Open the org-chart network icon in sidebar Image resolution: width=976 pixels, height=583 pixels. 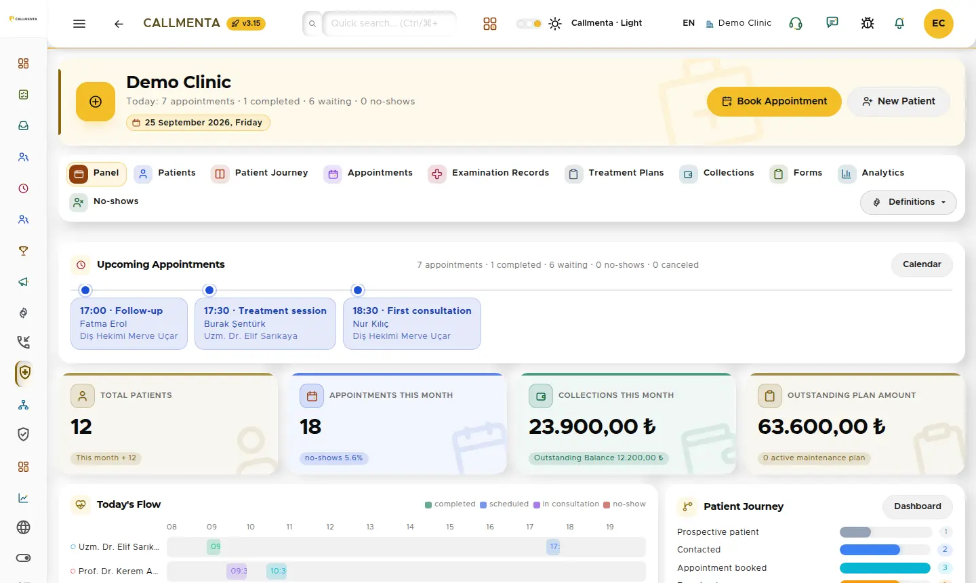24,405
